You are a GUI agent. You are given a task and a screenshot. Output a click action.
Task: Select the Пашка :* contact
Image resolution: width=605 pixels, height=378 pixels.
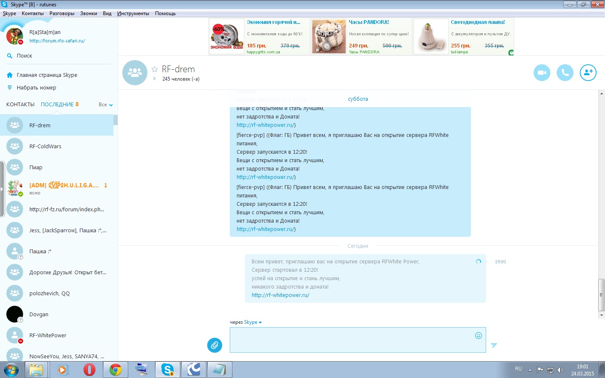pyautogui.click(x=57, y=251)
